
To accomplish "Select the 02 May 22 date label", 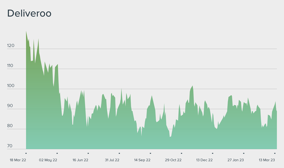I will click(x=48, y=160).
